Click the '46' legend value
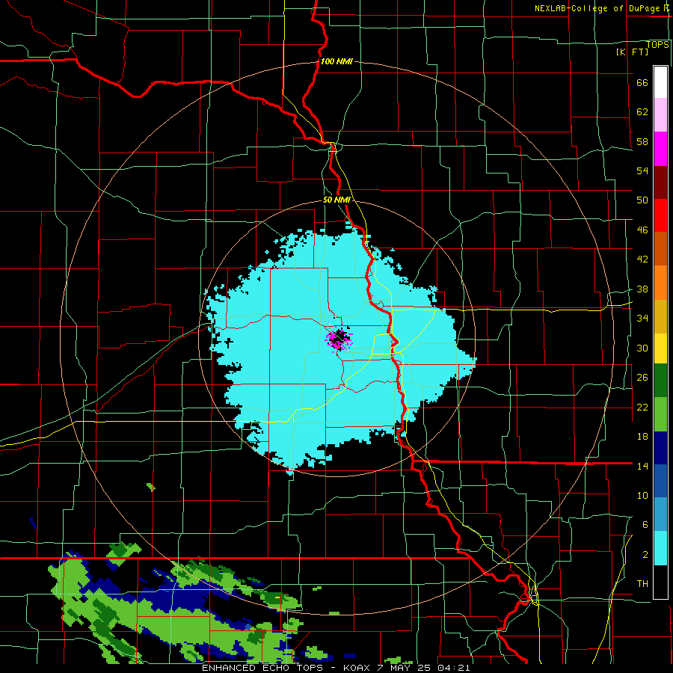 click(x=642, y=230)
